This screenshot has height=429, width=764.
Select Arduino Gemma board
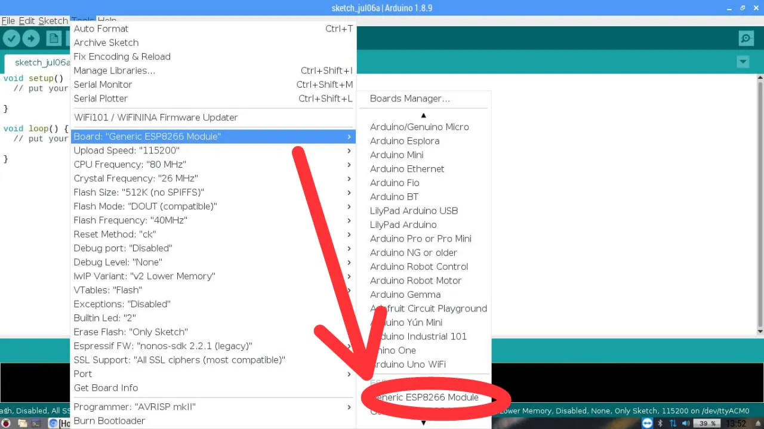(424, 295)
